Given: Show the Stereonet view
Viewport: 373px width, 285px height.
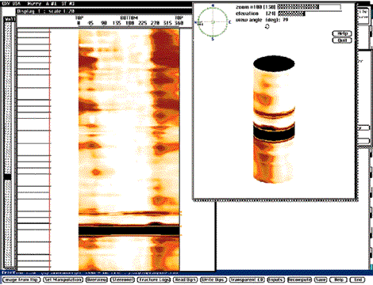Looking at the screenshot, I should [x=122, y=279].
